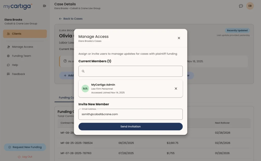261x161 pixels.
Task: Click the $2,661.75 amount cell
Action: click(x=173, y=143)
